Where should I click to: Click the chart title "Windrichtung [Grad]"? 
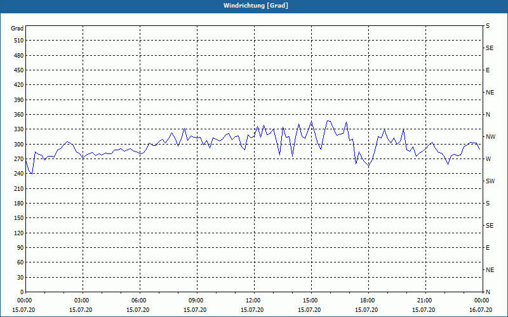[256, 6]
